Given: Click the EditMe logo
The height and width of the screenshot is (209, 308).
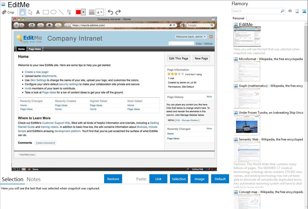Looking at the screenshot, I should [x=30, y=39].
